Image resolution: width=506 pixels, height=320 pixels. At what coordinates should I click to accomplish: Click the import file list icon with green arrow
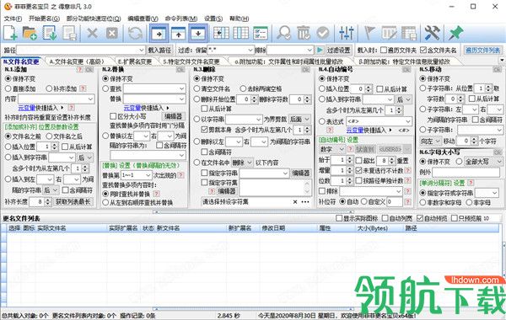point(50,33)
